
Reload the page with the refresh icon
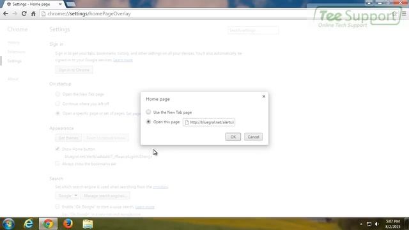point(24,13)
